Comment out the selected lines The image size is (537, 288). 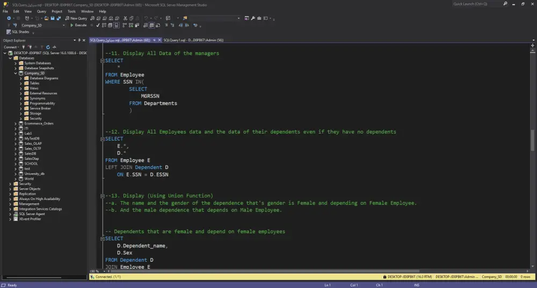[166, 25]
